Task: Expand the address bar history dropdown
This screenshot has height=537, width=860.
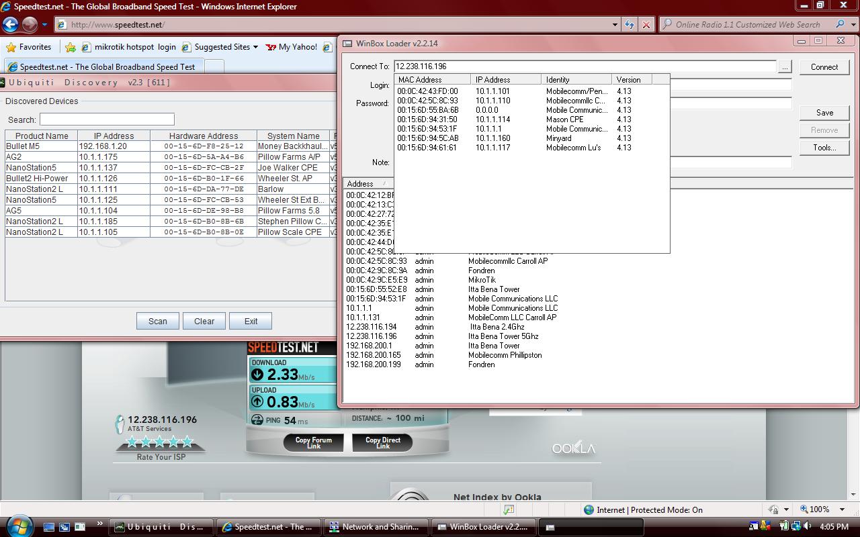Action: pos(614,25)
